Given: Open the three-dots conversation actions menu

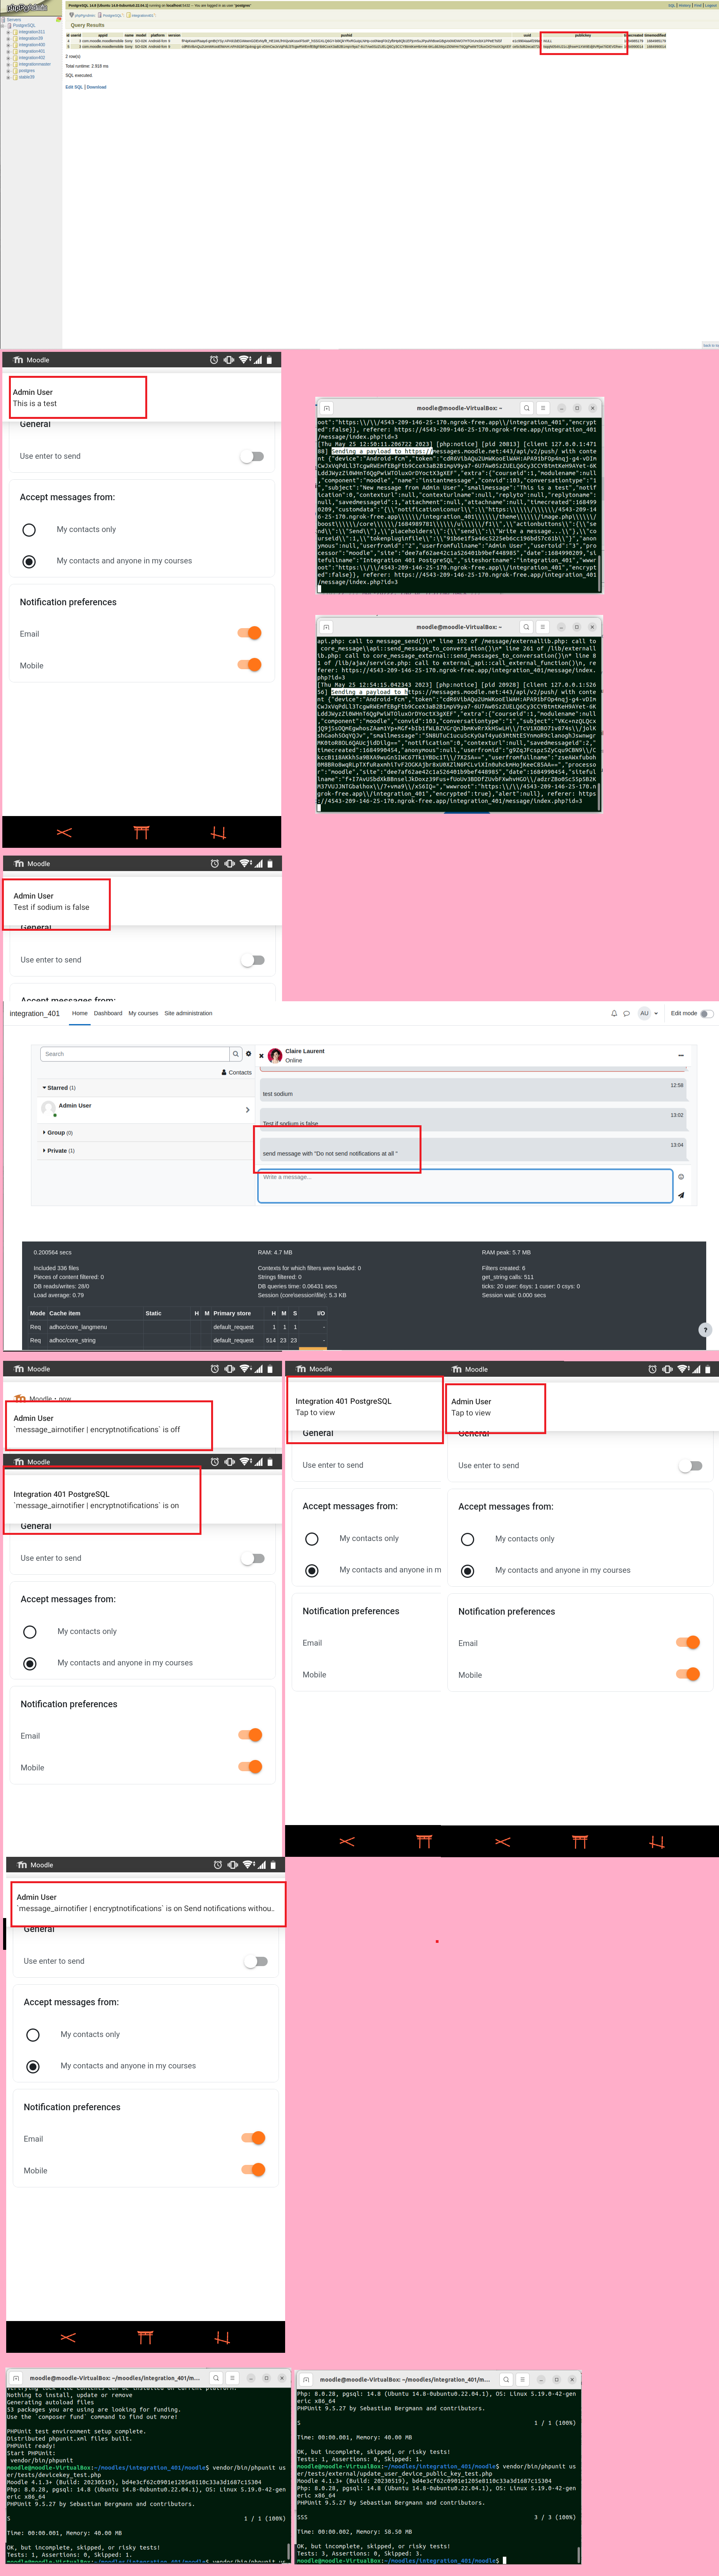Looking at the screenshot, I should pyautogui.click(x=681, y=1055).
